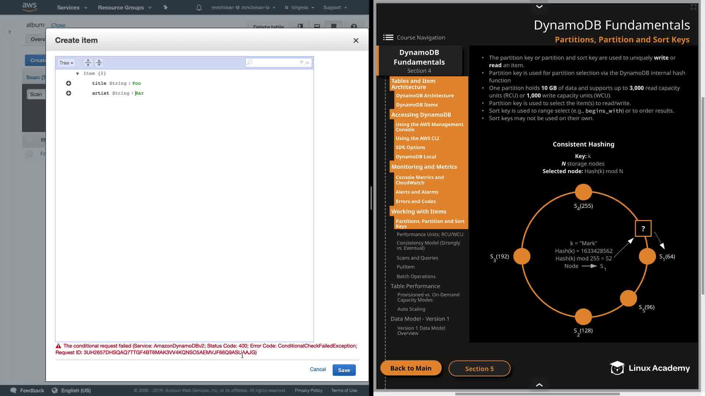Open the Tree view mode dropdown

pyautogui.click(x=66, y=63)
